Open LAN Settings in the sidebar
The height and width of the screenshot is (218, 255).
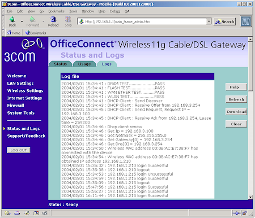coord(20,84)
